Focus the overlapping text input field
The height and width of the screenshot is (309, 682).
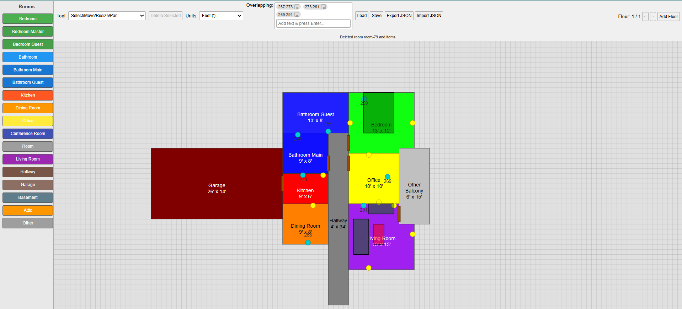[313, 23]
